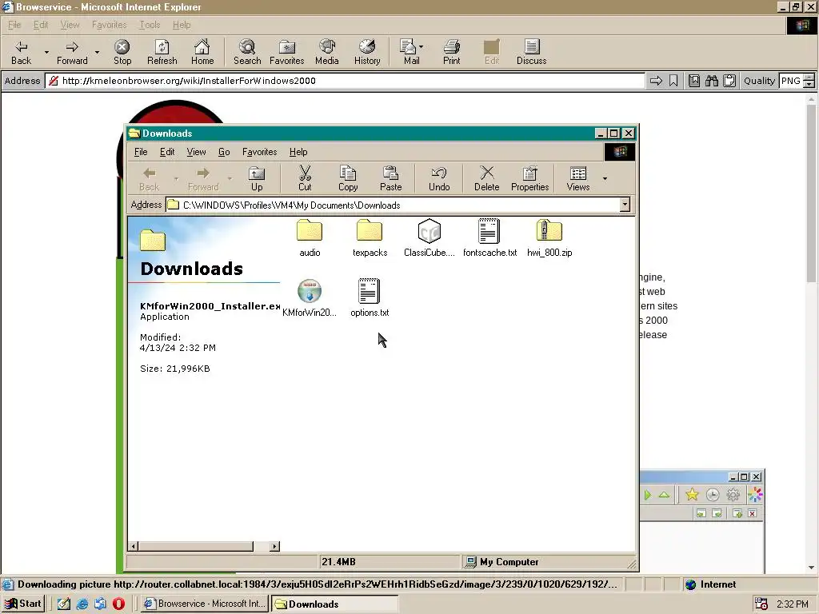
Task: Click the Print toolbar button
Action: tap(452, 52)
